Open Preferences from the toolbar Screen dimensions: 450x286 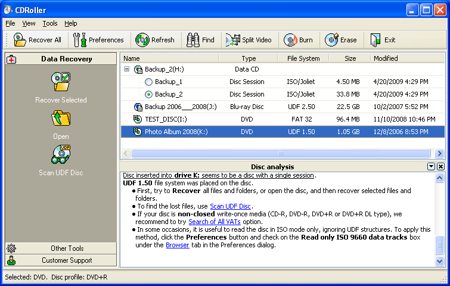coord(99,40)
